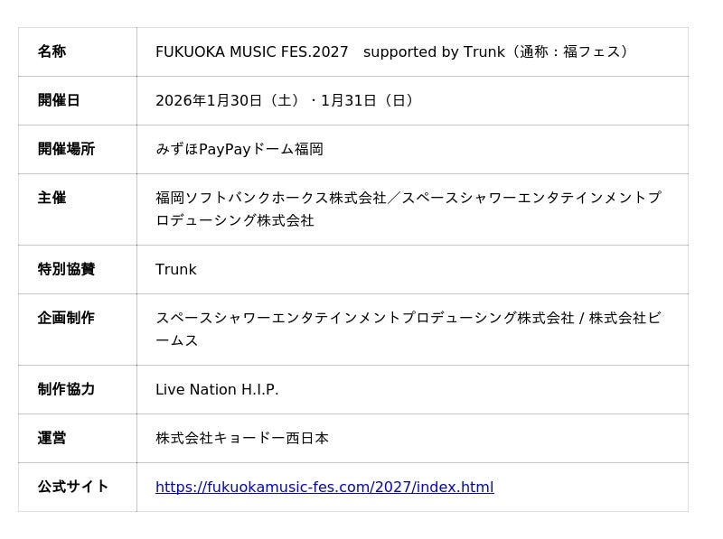Click the 公式サイト label cell
The width and height of the screenshot is (723, 539).
[x=78, y=487]
